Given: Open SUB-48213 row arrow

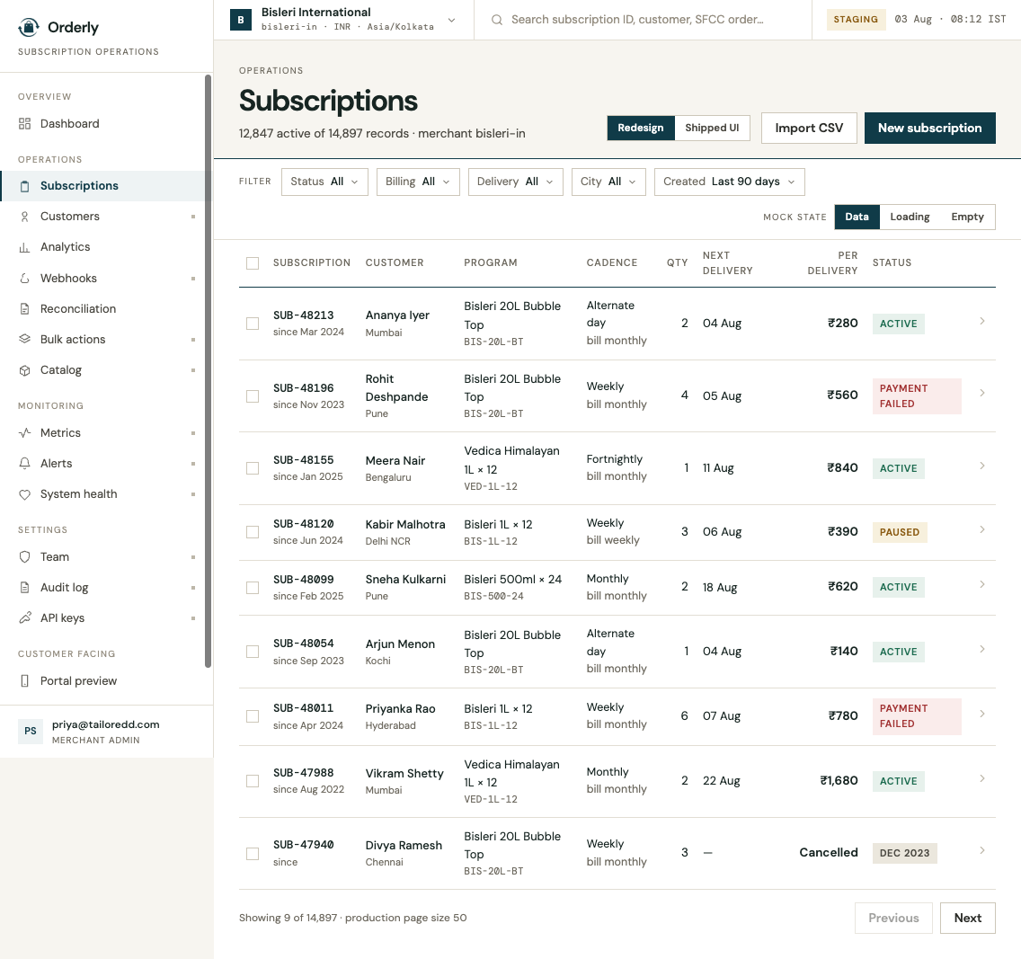Looking at the screenshot, I should [x=982, y=321].
